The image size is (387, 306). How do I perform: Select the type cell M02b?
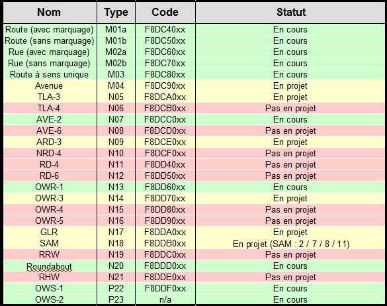point(116,64)
